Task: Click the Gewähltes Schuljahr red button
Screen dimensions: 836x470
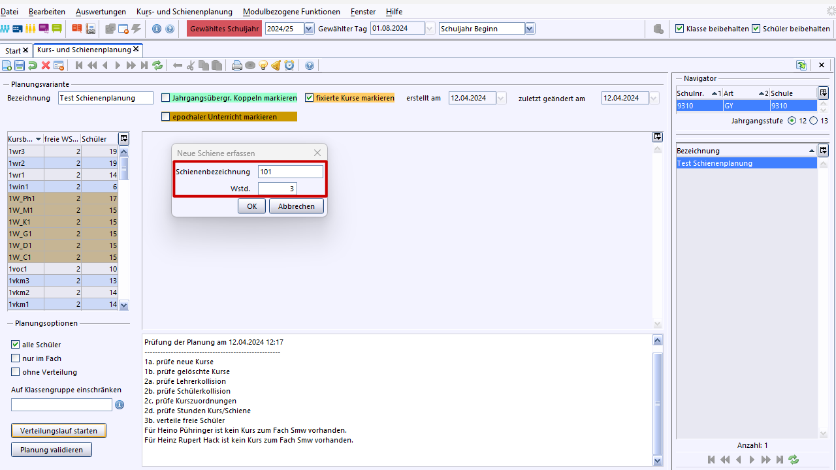Action: pyautogui.click(x=225, y=29)
